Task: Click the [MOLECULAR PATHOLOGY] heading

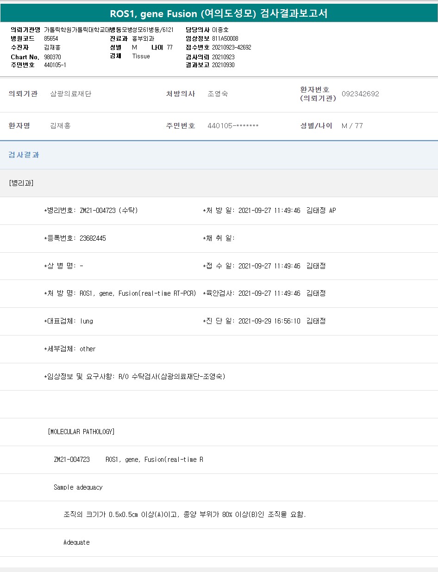Action: 81,432
